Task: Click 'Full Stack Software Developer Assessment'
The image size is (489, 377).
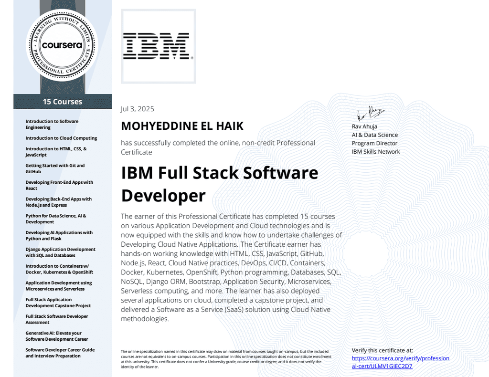Action: point(57,319)
